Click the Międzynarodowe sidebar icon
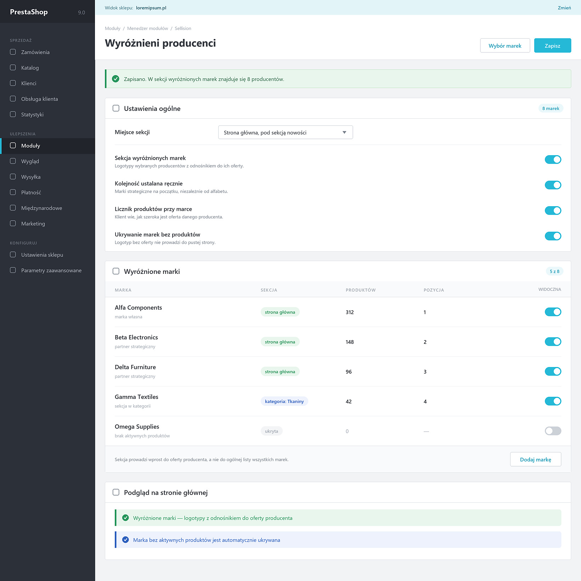Viewport: 581px width, 581px height. pyautogui.click(x=13, y=208)
